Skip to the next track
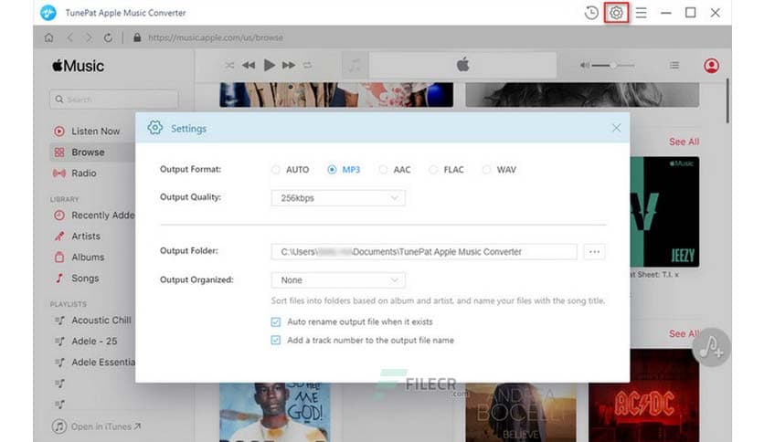This screenshot has width=764, height=442. tap(289, 65)
